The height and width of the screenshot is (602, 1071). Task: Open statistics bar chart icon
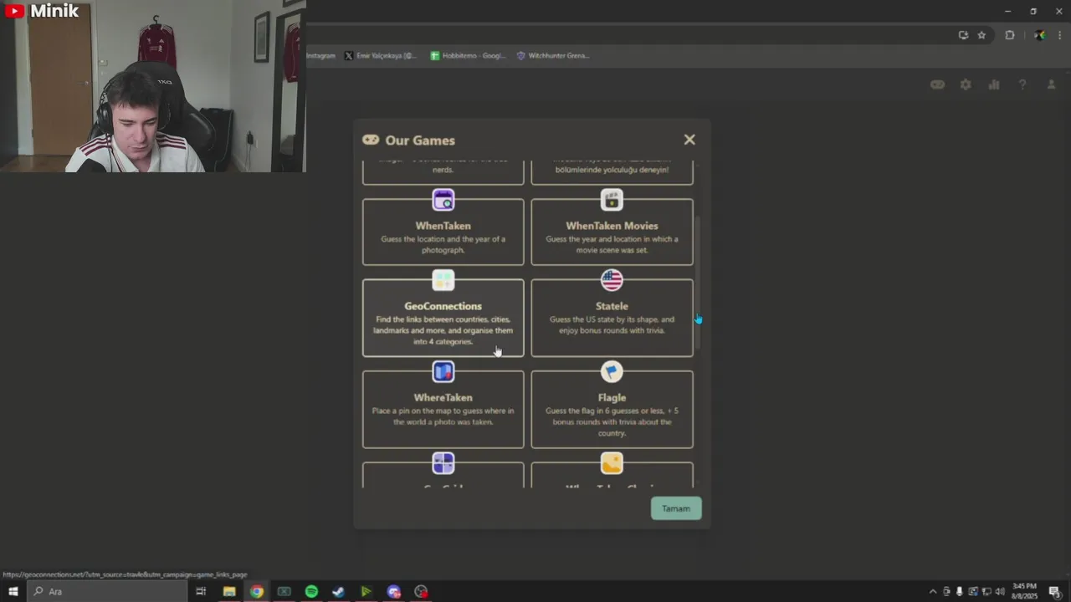[x=994, y=84]
